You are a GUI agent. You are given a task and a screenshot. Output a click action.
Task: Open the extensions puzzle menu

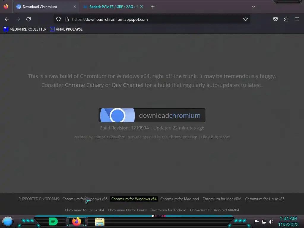(286, 19)
